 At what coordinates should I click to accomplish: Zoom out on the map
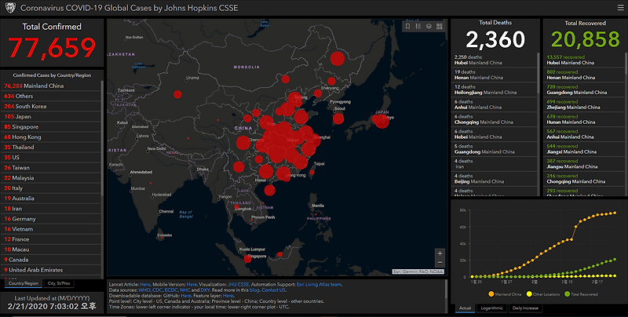tap(440, 263)
